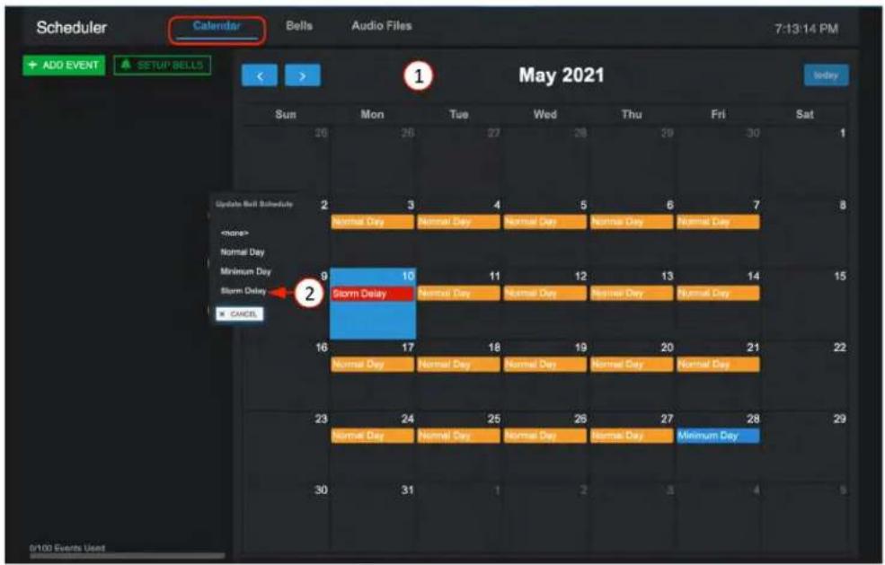Open the Normal Day event on May 18
The width and height of the screenshot is (885, 565).
click(459, 365)
